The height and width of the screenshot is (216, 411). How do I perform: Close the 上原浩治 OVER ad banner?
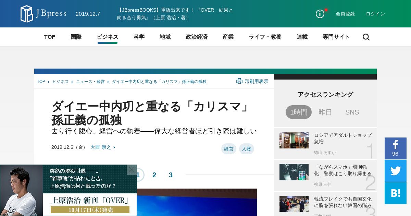point(132,170)
